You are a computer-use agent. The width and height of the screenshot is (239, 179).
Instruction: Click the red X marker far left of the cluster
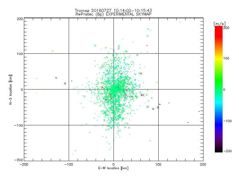56,78
